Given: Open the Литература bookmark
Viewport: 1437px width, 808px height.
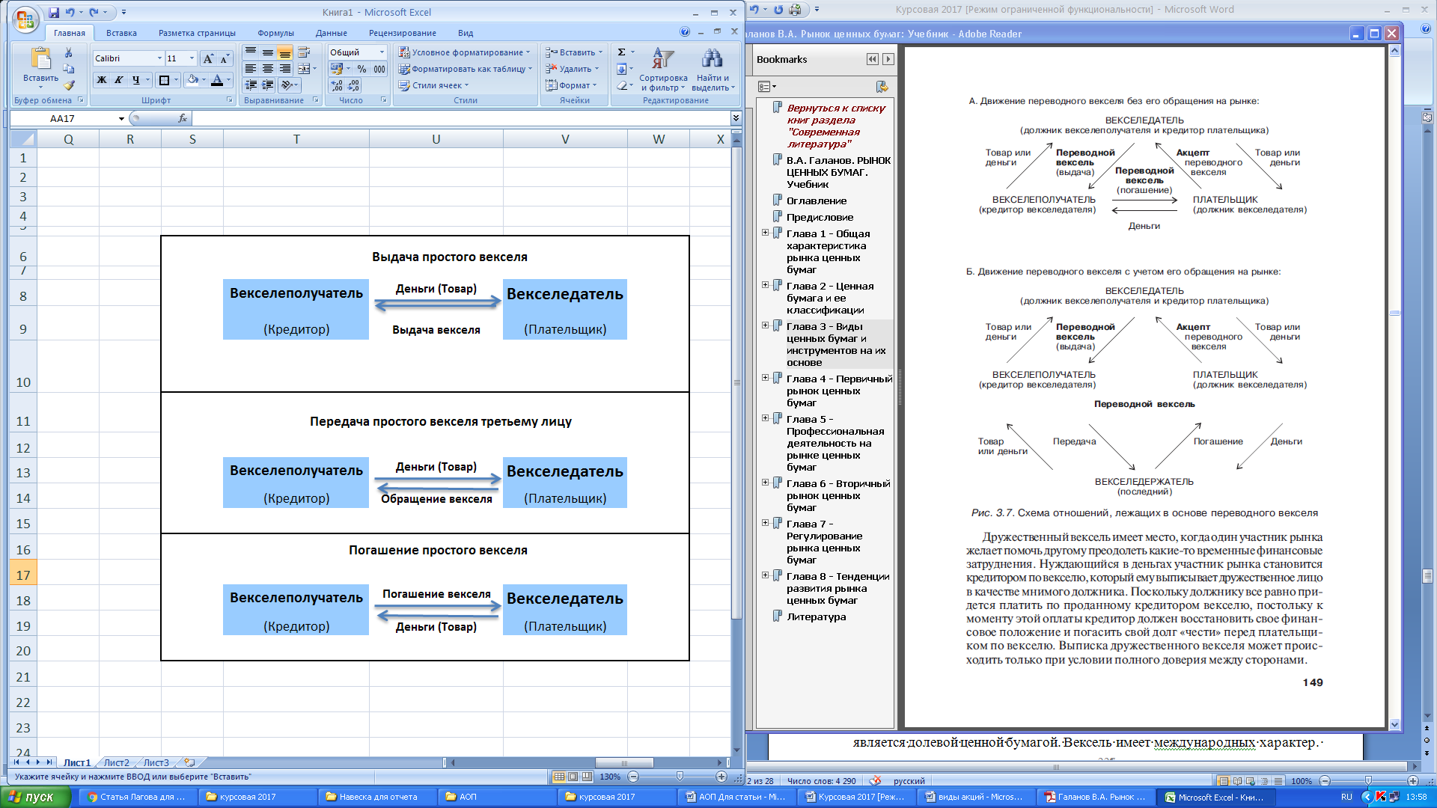Looking at the screenshot, I should pos(816,616).
